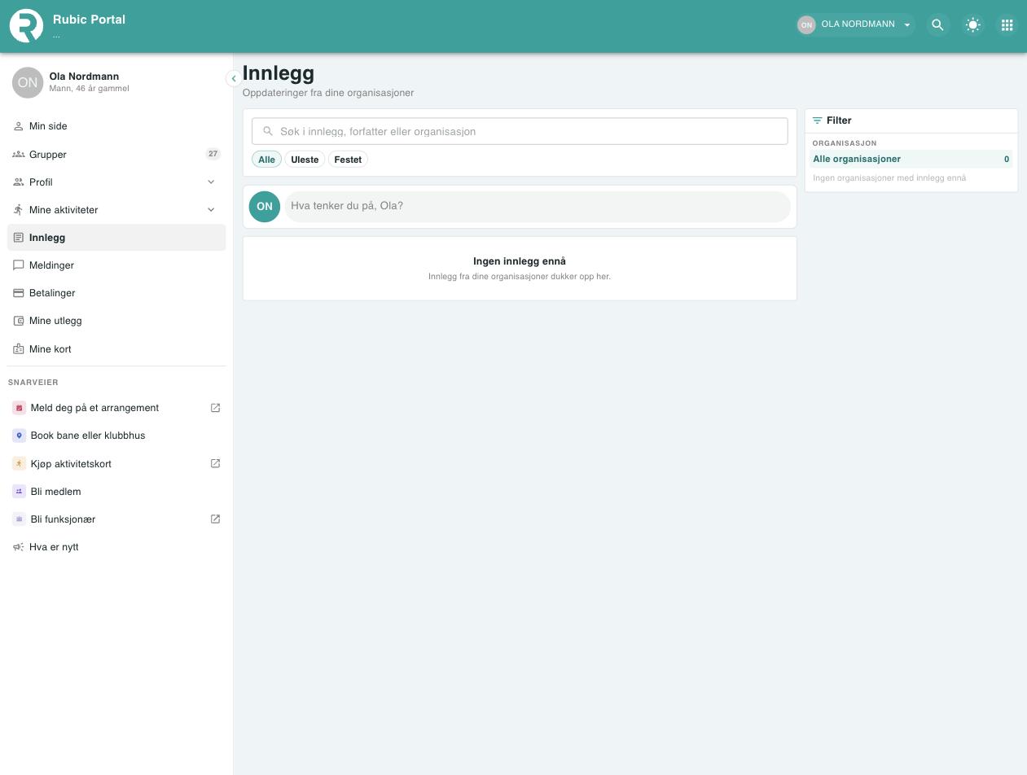
Task: Select Alle organisasjoner filter row
Action: [911, 159]
